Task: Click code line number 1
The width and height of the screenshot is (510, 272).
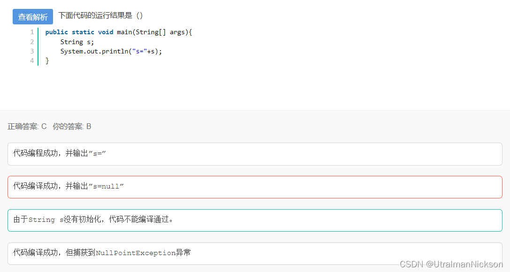Action: pyautogui.click(x=32, y=32)
